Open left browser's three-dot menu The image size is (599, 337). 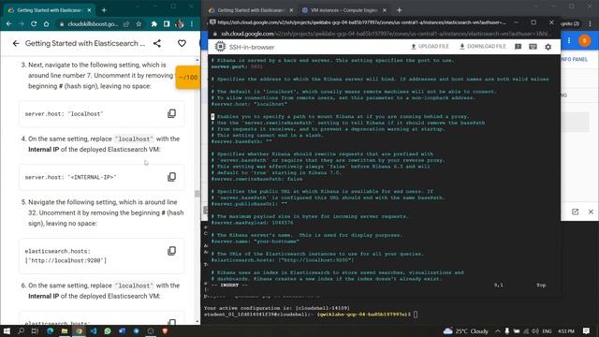pyautogui.click(x=192, y=23)
